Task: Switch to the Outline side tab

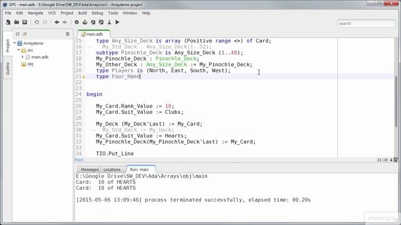Action: (x=8, y=69)
